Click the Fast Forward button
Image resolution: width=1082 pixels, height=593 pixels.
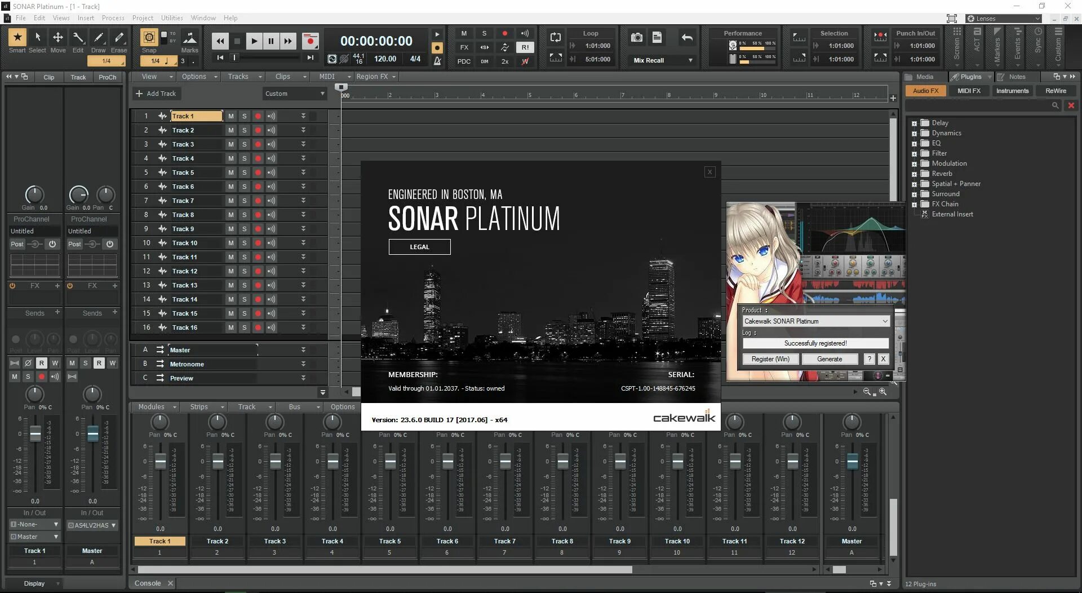coord(288,41)
